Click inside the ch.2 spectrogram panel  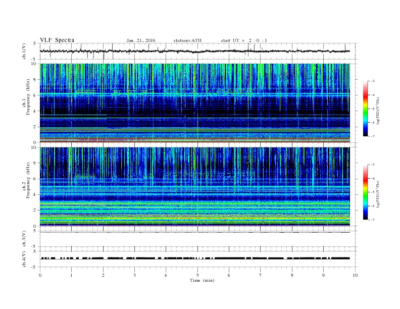pos(195,186)
